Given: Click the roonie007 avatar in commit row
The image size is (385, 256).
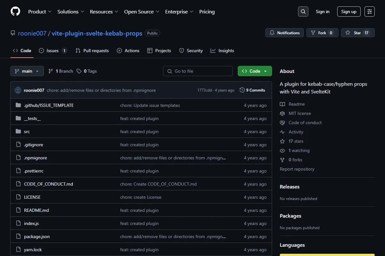Looking at the screenshot, I should (x=18, y=90).
